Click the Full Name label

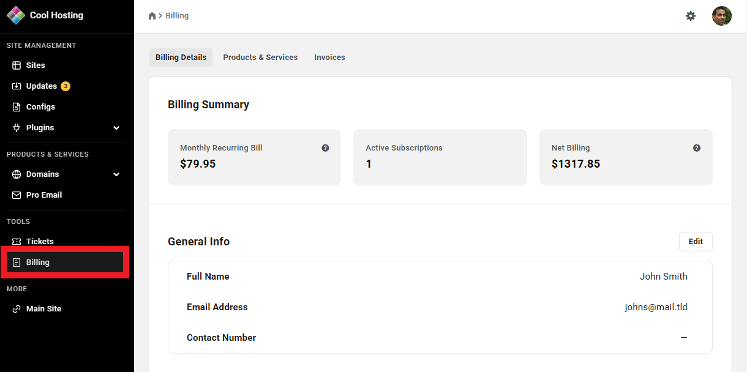[208, 277]
